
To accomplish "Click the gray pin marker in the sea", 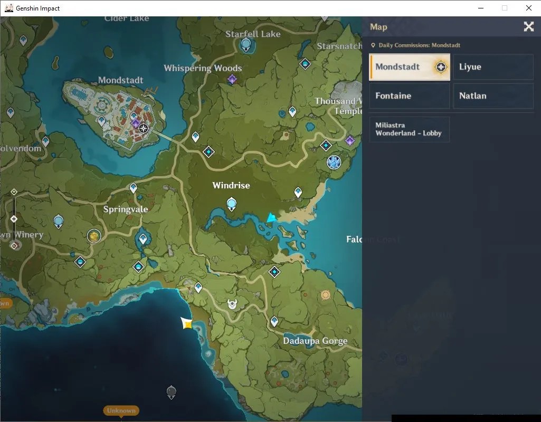I will (172, 392).
